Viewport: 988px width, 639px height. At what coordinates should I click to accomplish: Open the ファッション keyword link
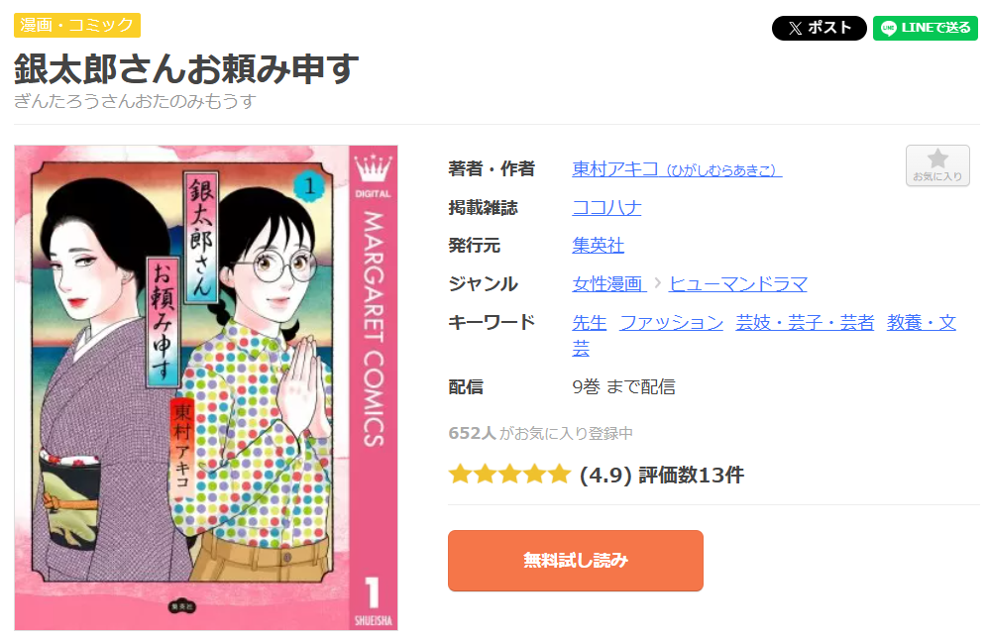coord(671,323)
